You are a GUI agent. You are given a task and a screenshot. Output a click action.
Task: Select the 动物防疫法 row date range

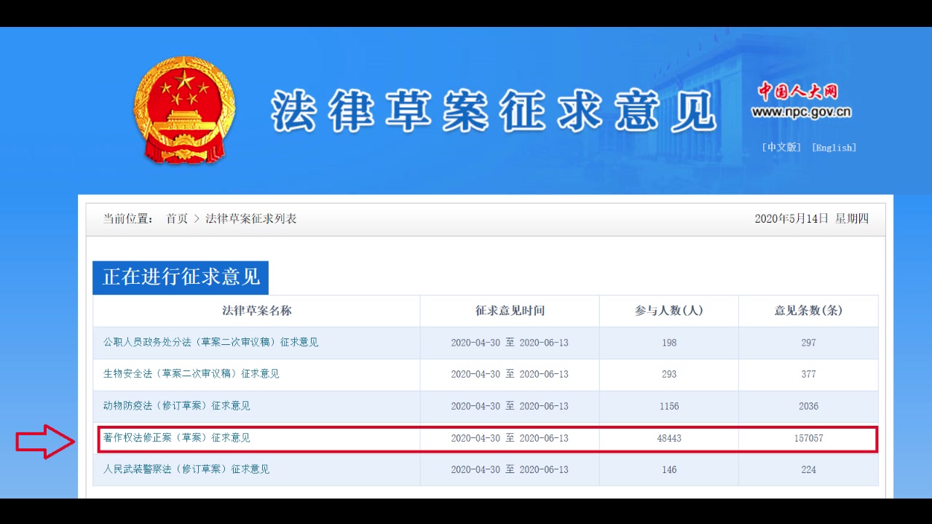(510, 406)
